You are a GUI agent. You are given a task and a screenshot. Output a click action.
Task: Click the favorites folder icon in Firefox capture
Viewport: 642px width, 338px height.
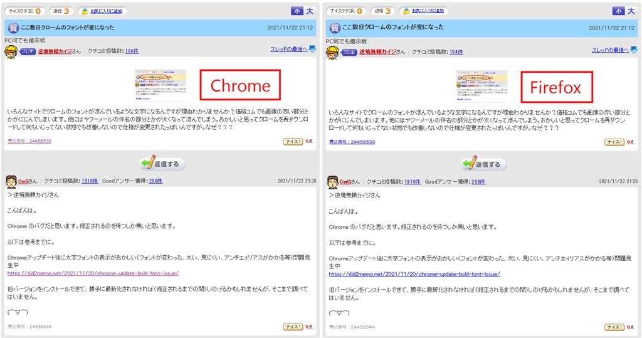(406, 11)
